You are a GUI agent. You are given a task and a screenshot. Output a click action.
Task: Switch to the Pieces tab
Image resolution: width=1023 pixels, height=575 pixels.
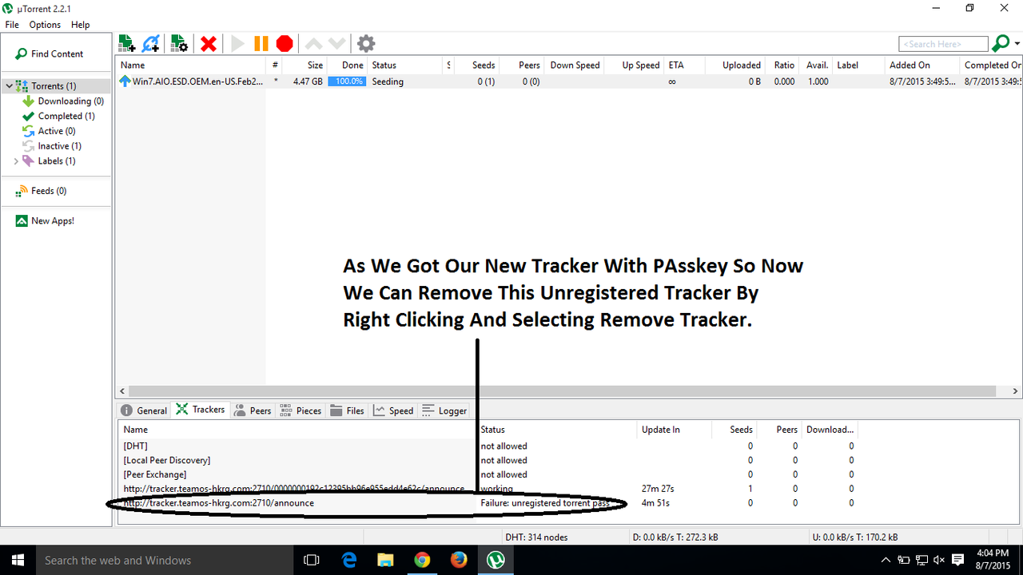click(301, 410)
